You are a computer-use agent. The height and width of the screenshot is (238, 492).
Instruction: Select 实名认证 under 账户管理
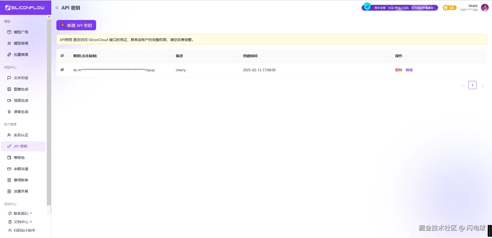pos(21,135)
